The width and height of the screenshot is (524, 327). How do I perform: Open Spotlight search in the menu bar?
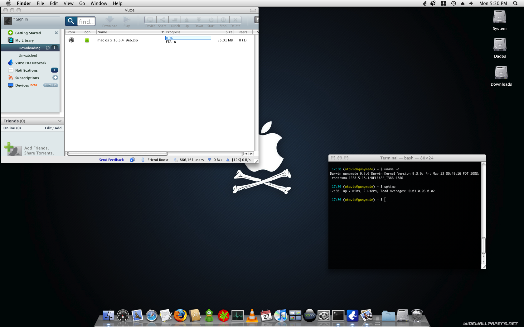[x=515, y=3]
